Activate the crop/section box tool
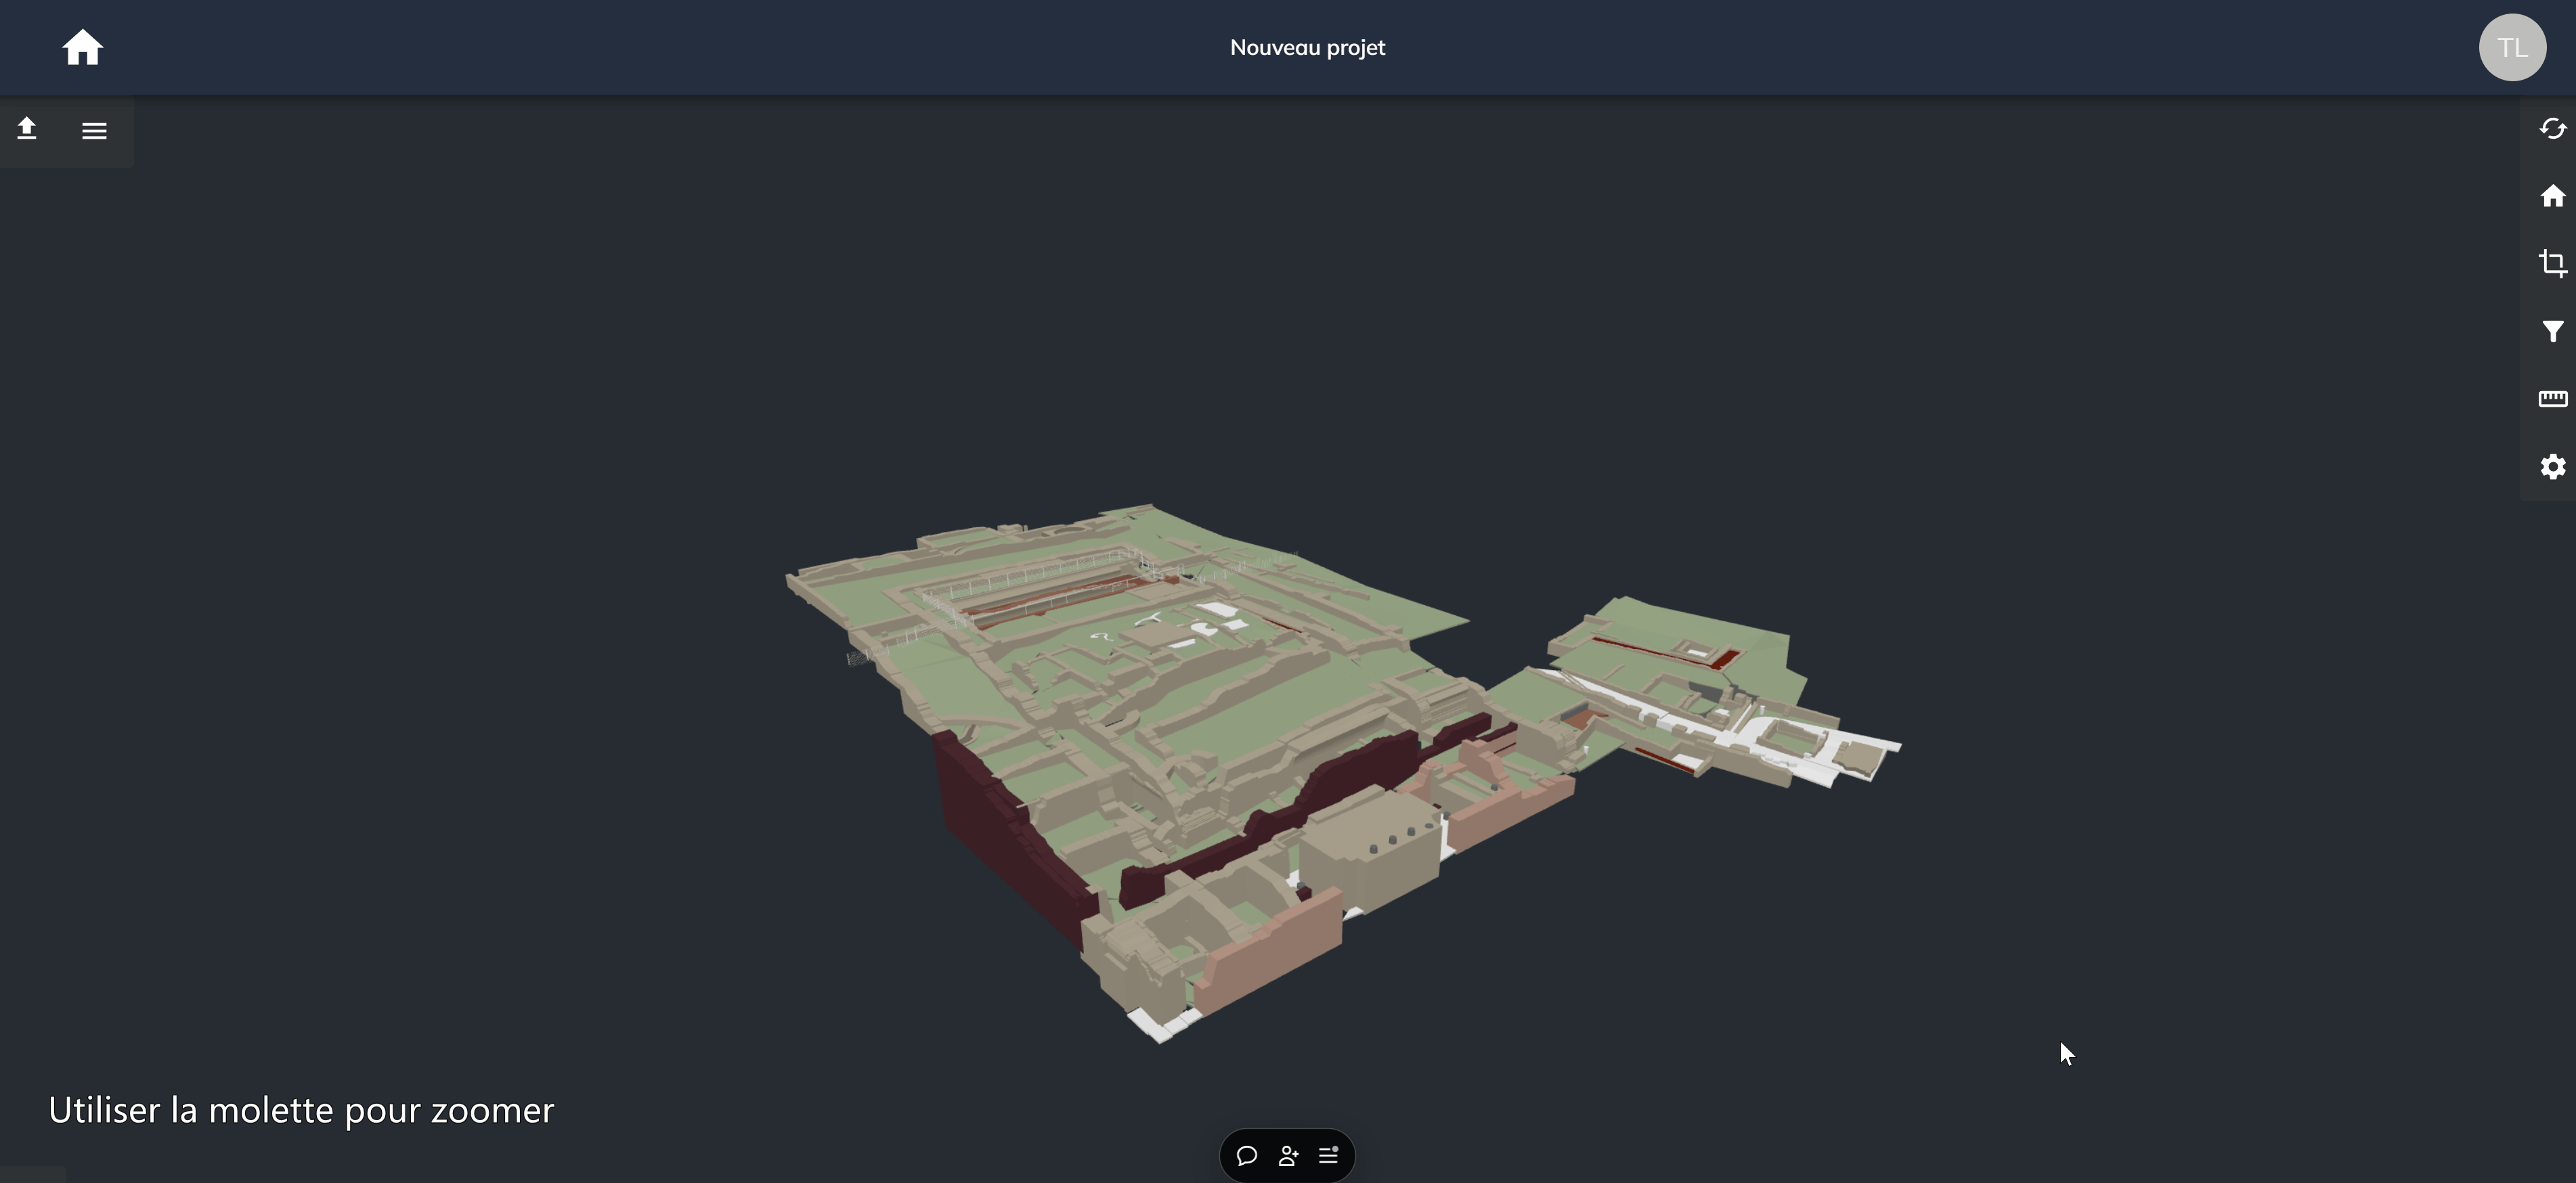The height and width of the screenshot is (1183, 2576). coord(2552,263)
